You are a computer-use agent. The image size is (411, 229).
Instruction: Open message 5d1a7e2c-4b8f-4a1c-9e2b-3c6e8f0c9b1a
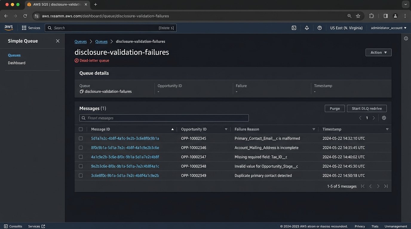point(125,138)
